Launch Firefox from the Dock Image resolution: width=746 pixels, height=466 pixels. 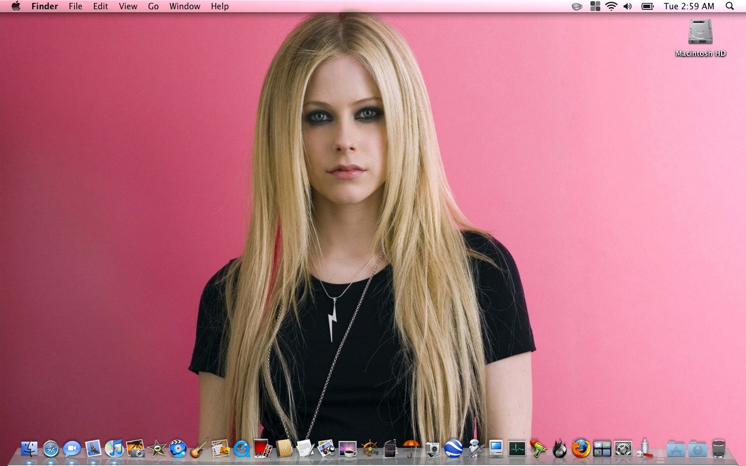point(581,449)
